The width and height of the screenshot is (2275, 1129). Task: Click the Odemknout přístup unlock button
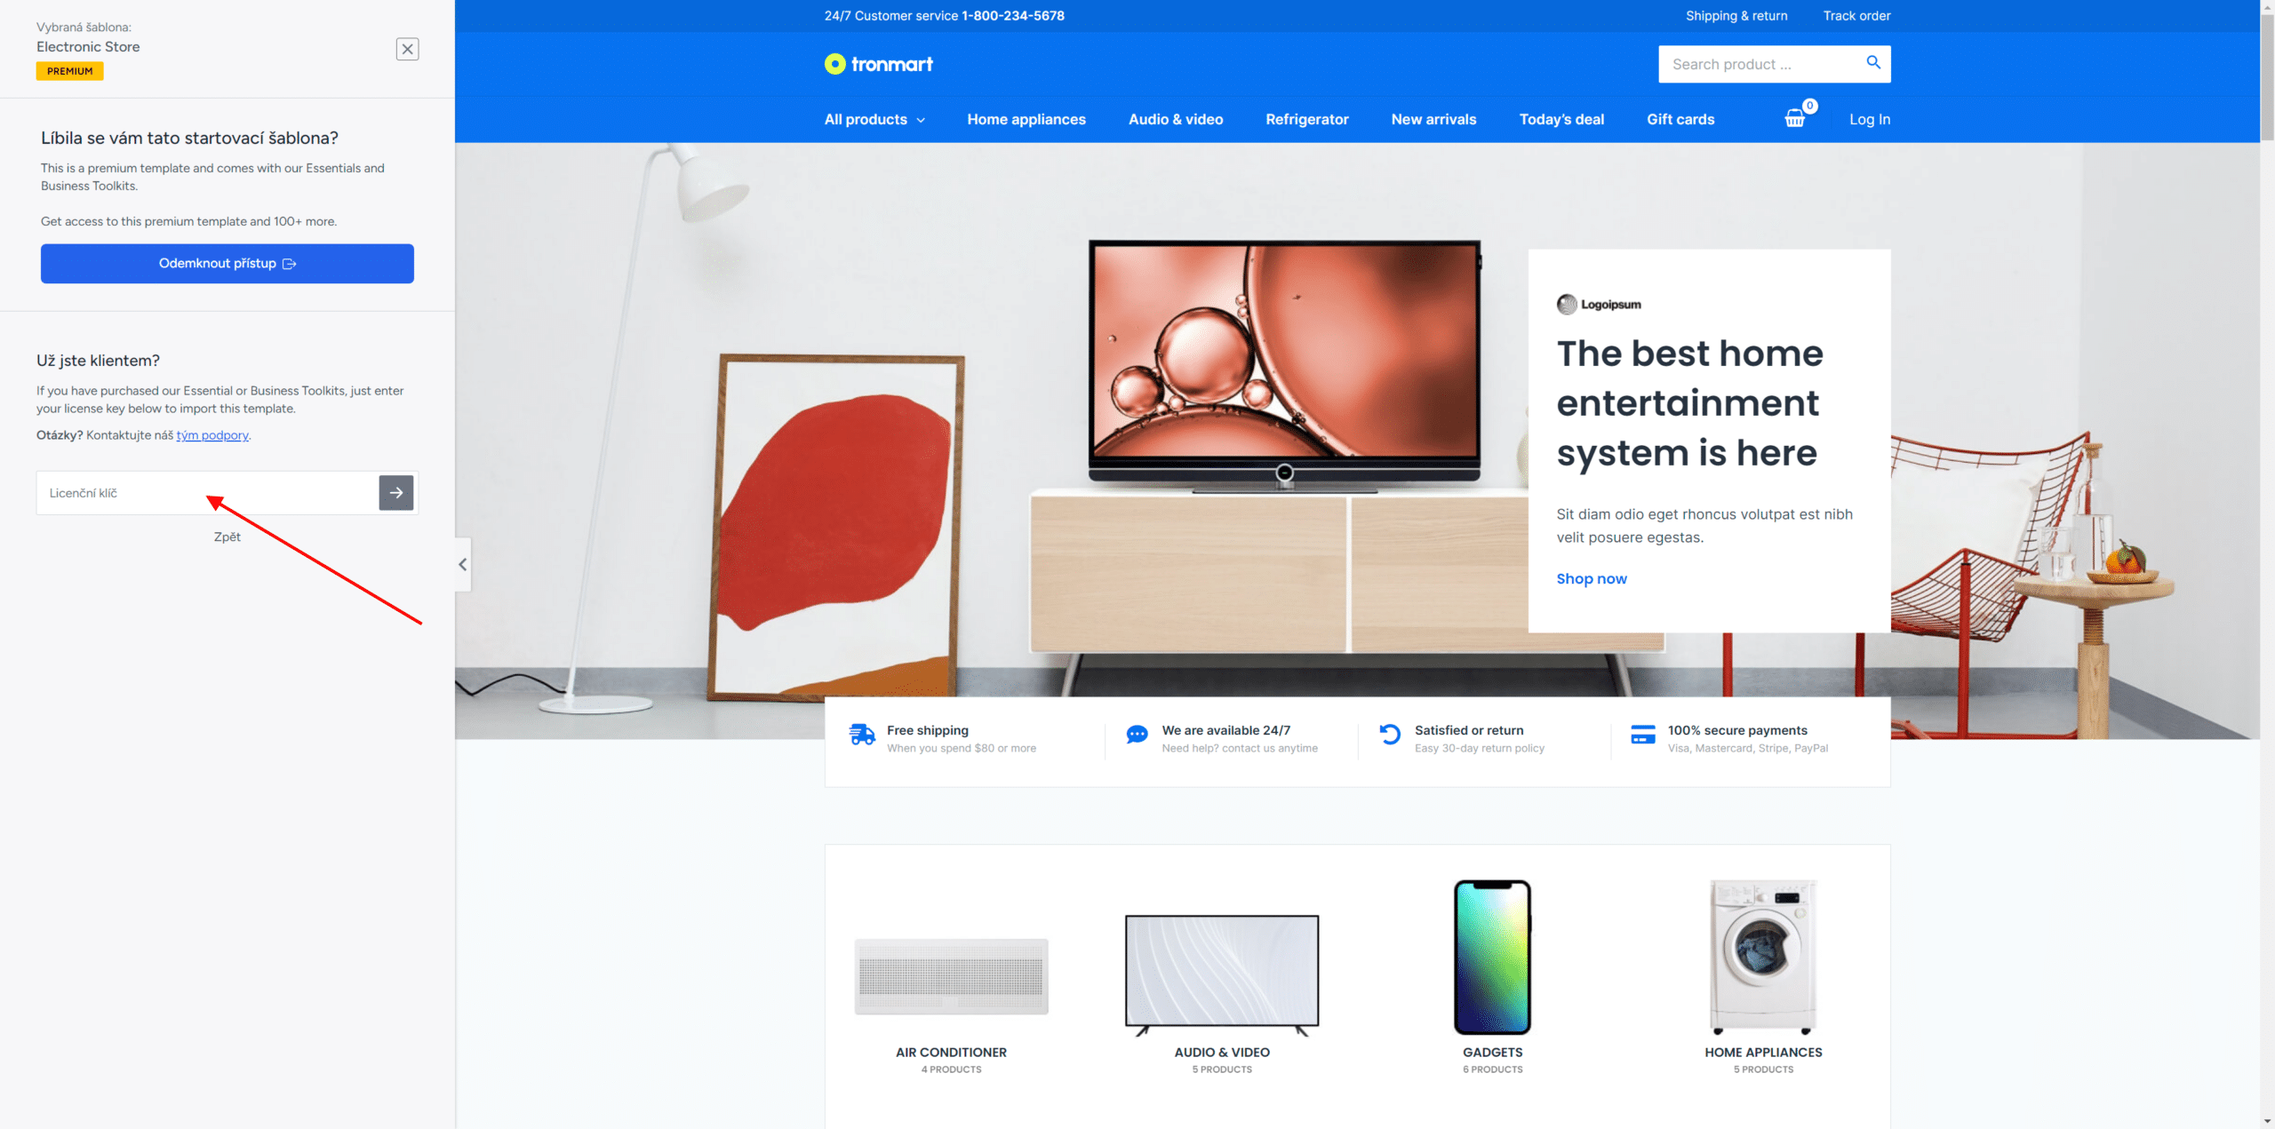click(227, 263)
